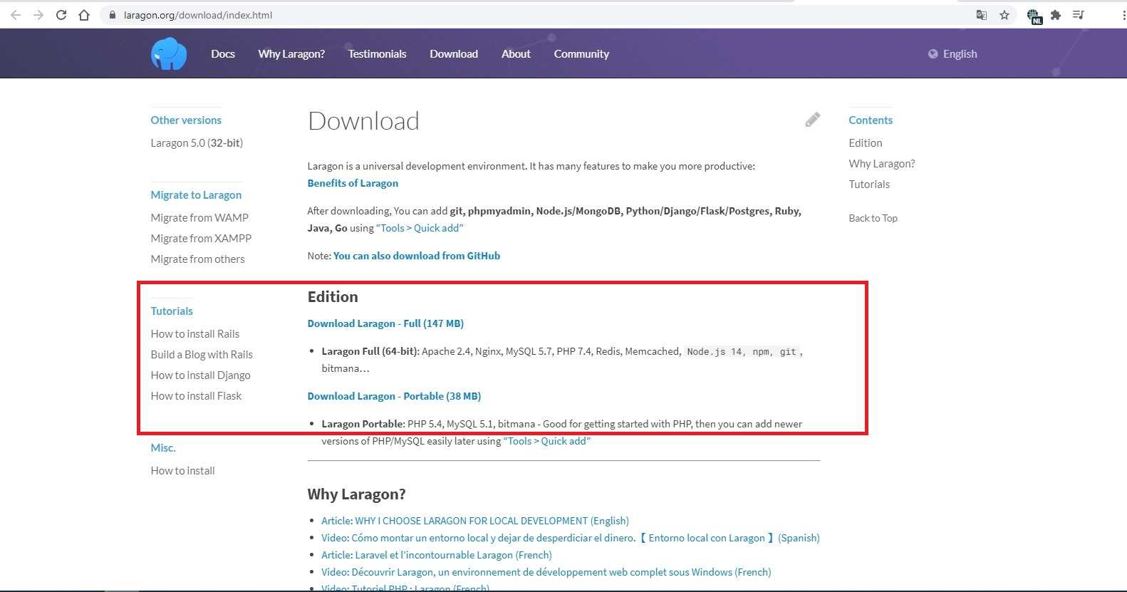Click the Edition section heading
1127x592 pixels.
pyautogui.click(x=333, y=297)
